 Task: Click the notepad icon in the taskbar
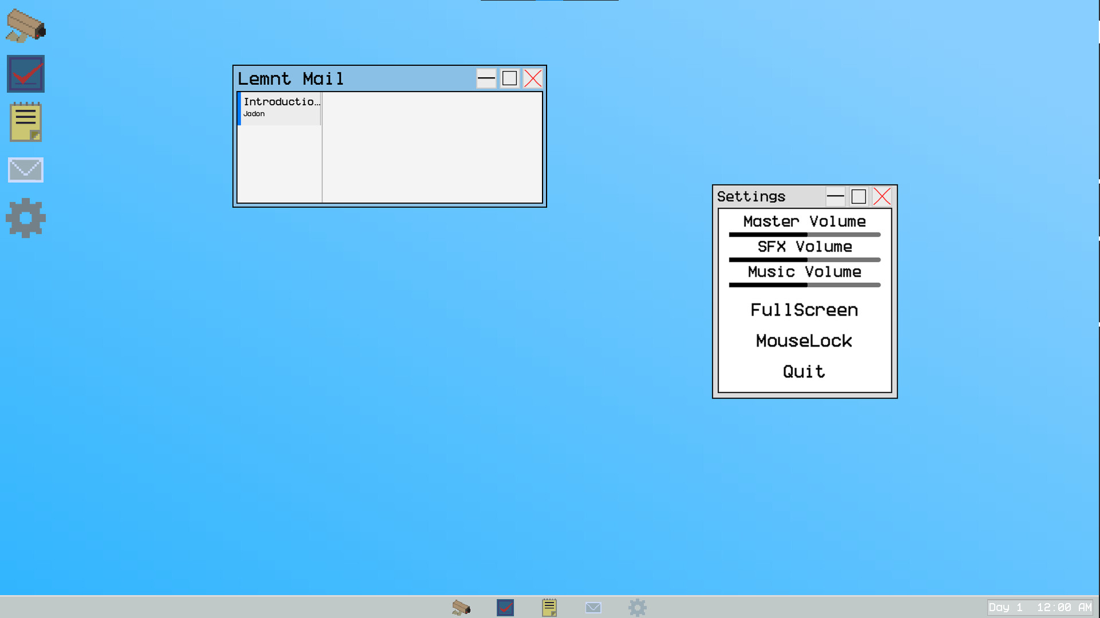[x=549, y=607]
